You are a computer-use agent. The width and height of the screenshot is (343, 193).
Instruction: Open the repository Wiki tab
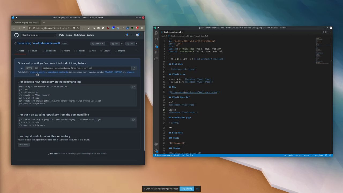[92, 51]
